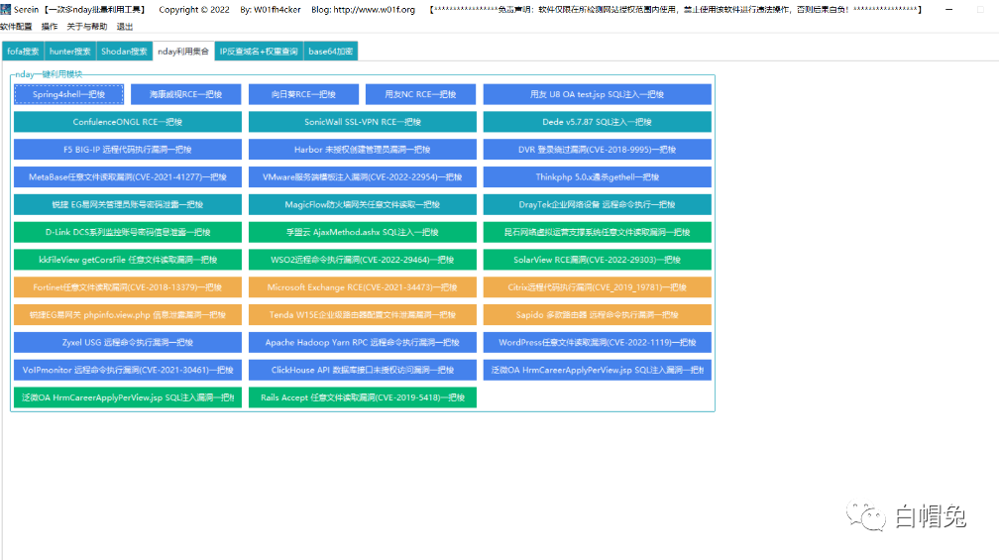Select the nday利用集合 tab
Viewport: 999px width, 560px height.
(x=183, y=51)
